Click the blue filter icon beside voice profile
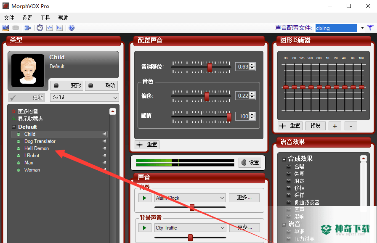Viewport: 377px width, 243px height. (370, 28)
